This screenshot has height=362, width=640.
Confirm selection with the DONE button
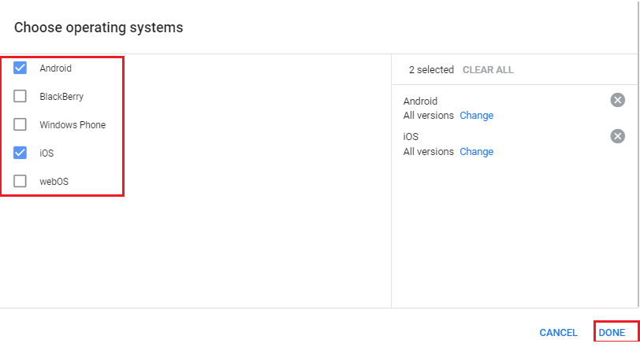point(612,333)
